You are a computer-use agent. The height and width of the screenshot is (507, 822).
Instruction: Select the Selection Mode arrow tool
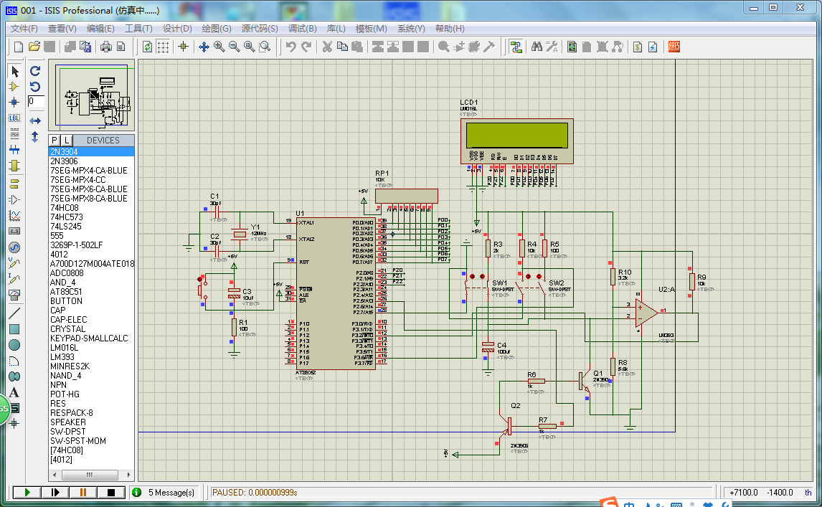point(14,71)
